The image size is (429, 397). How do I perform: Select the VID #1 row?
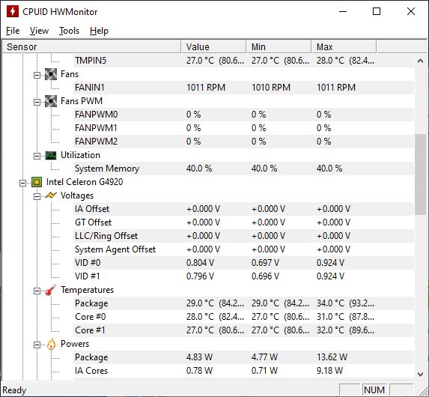pyautogui.click(x=243, y=276)
